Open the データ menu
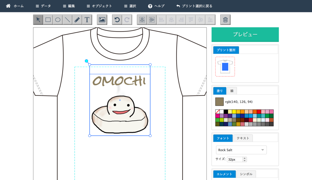This screenshot has width=312, height=180. (43, 6)
